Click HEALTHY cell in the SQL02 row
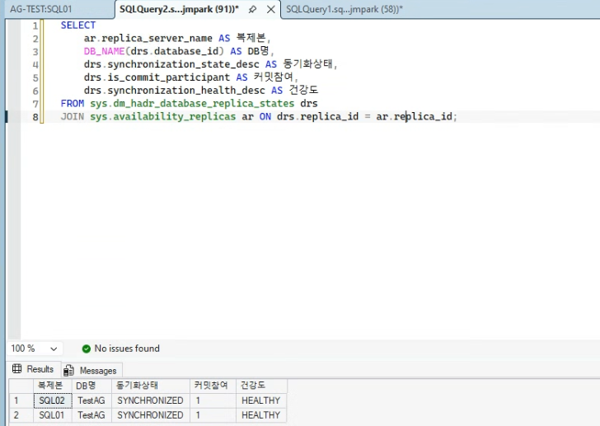This screenshot has width=600, height=426. pyautogui.click(x=262, y=400)
